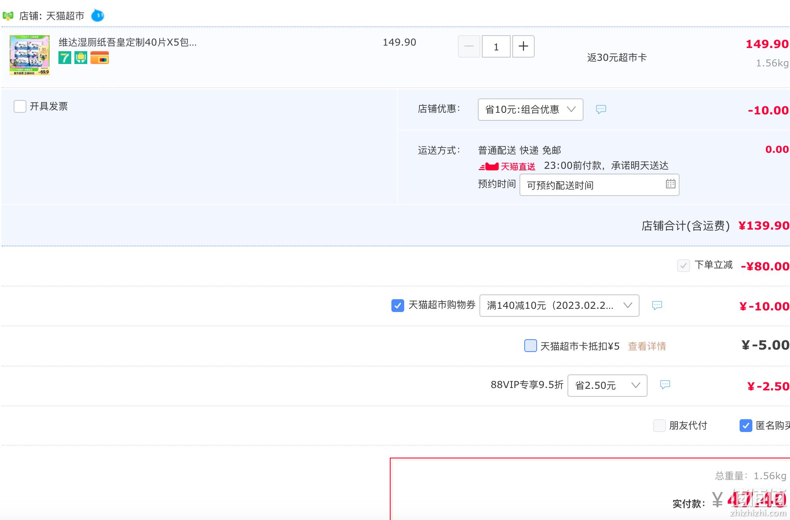This screenshot has height=520, width=790.
Task: Open the 满140减10元 coupon dropdown
Action: (x=559, y=306)
